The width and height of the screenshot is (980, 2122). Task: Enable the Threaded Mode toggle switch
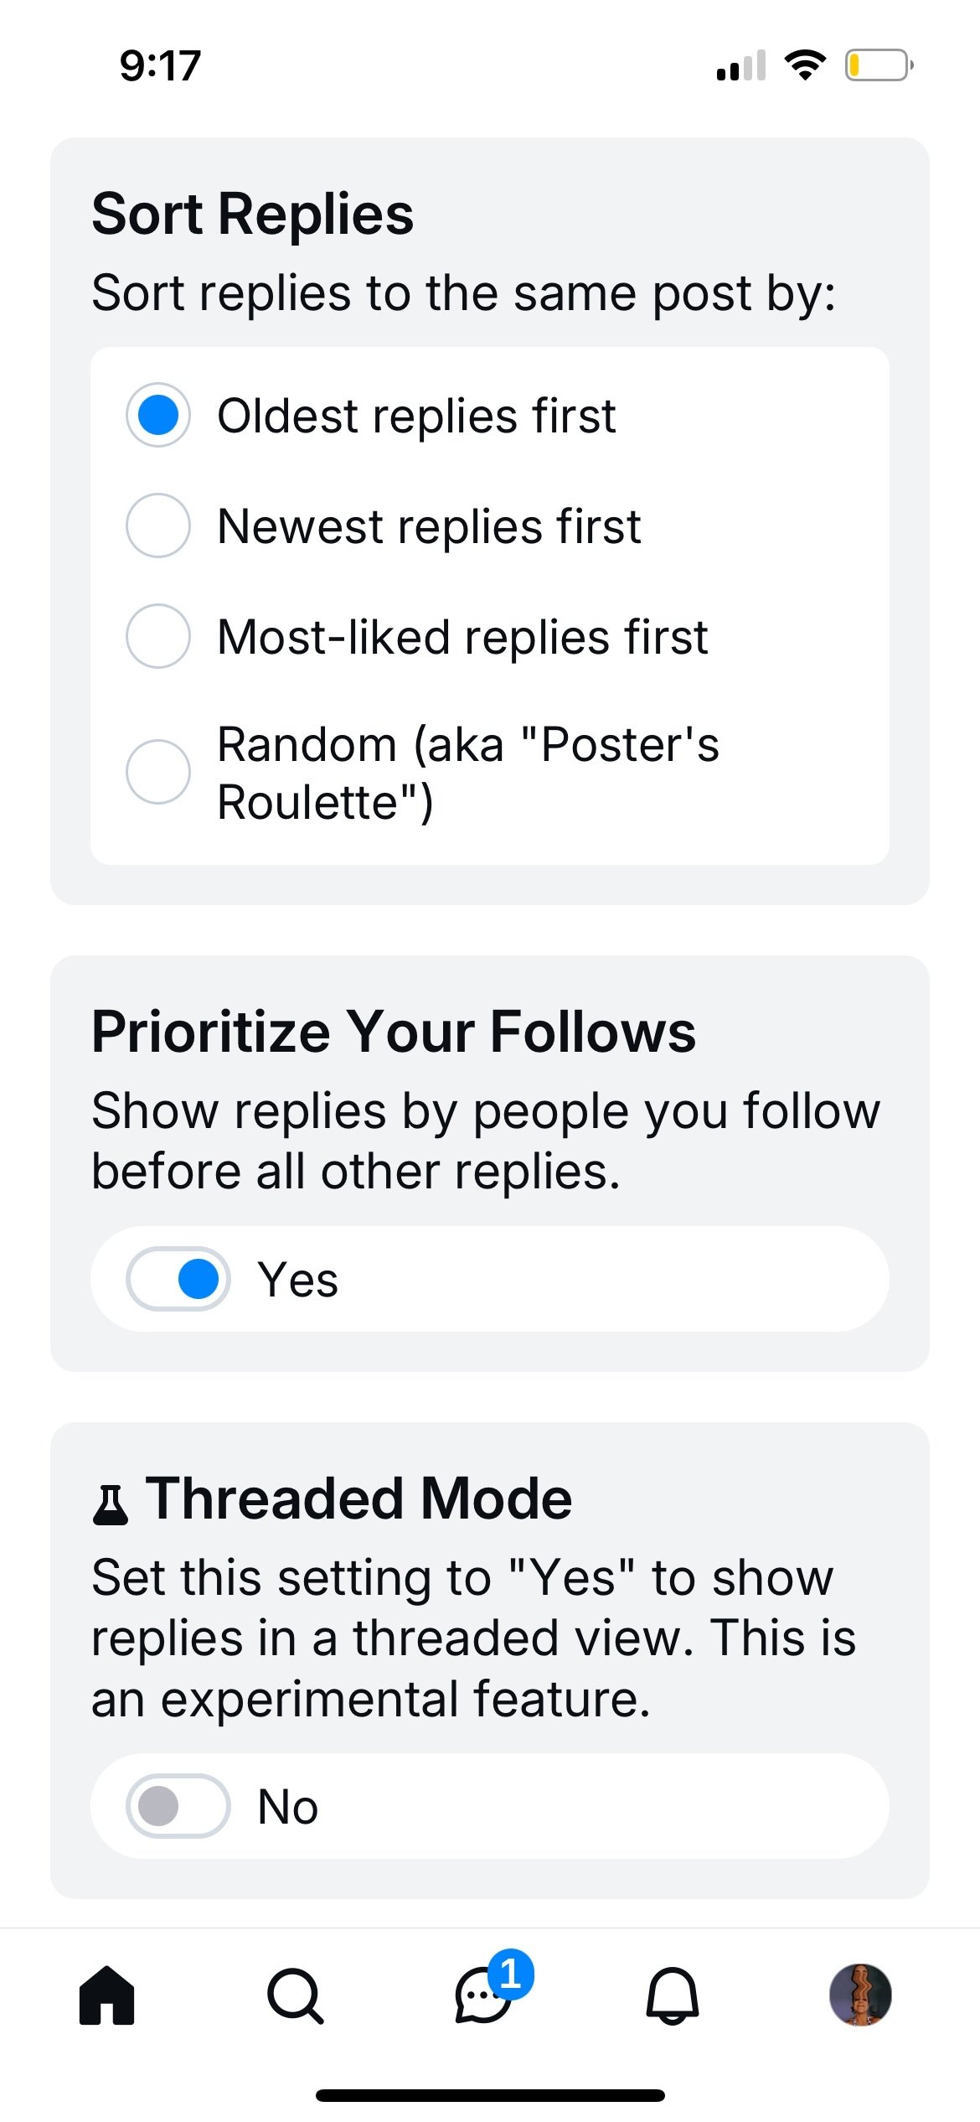coord(178,1806)
